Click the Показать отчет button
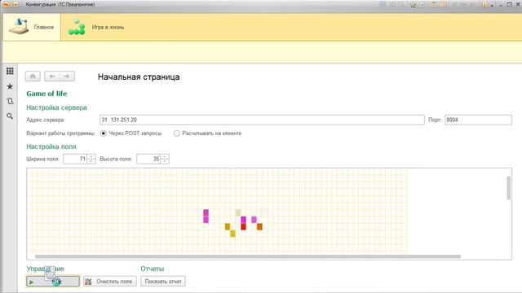 pos(163,282)
